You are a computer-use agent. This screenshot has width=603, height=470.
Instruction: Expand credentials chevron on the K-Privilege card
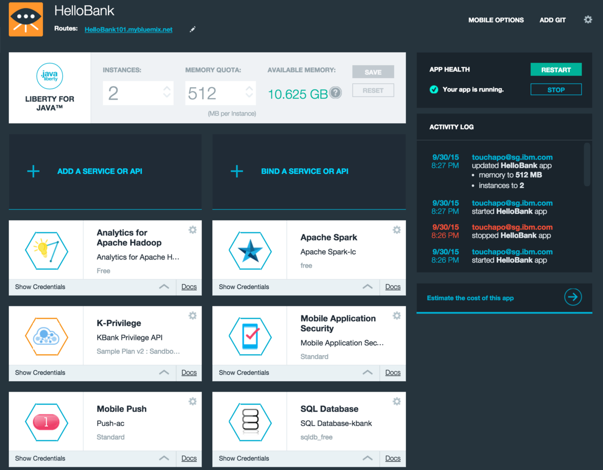point(164,372)
